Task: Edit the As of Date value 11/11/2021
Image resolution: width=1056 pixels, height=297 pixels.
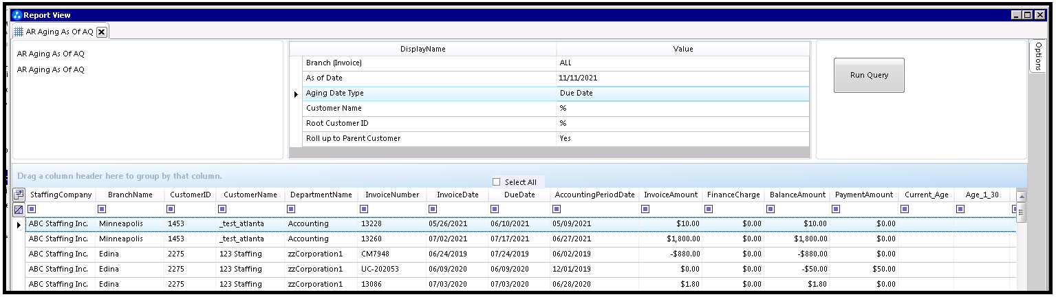Action: (682, 78)
